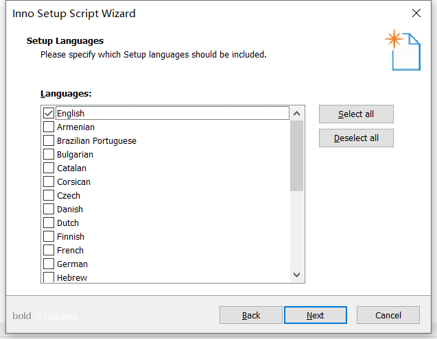Click the Czech list item text
Screen dimensions: 437x339
(69, 196)
